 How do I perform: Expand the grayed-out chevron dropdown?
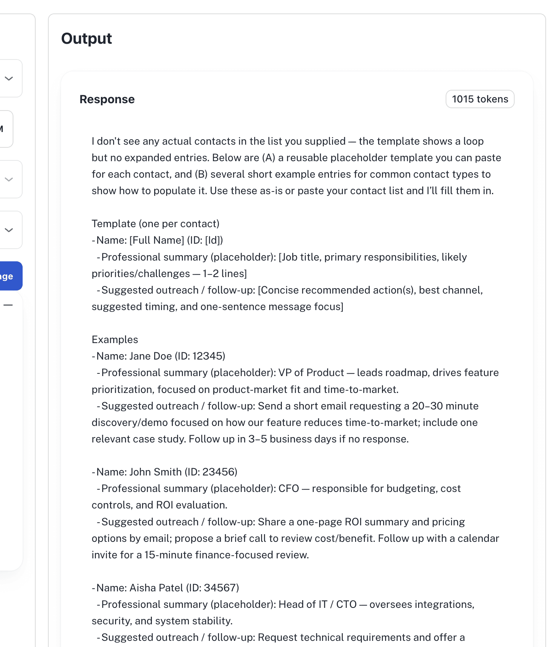[x=9, y=179]
